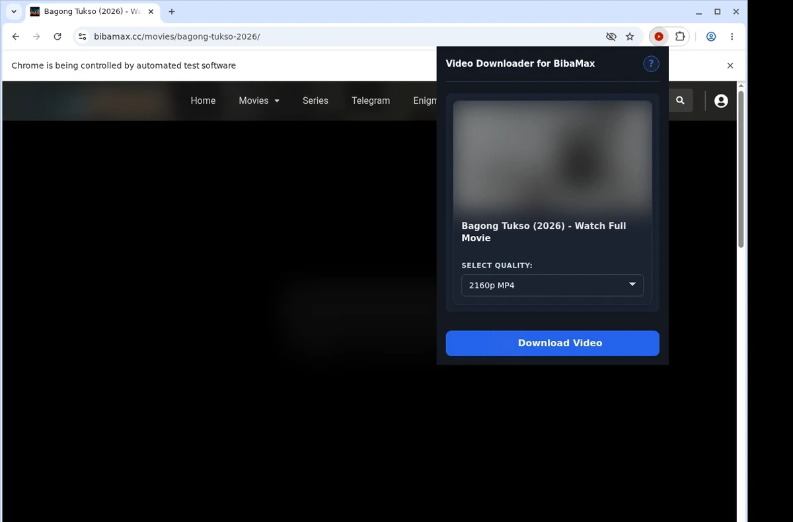
Task: Open the 2160p MP4 quality dropdown
Action: pyautogui.click(x=552, y=285)
